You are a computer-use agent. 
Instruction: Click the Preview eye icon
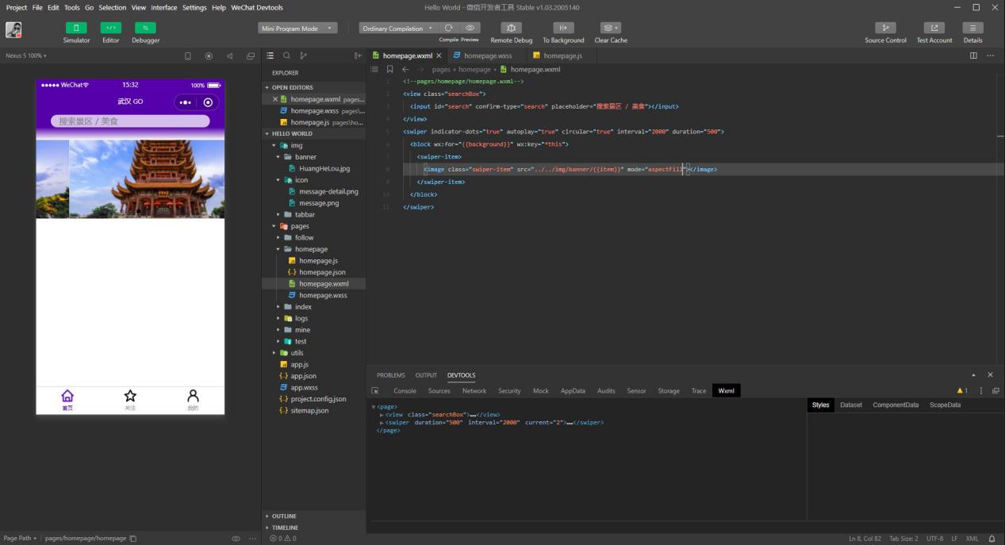(x=470, y=28)
